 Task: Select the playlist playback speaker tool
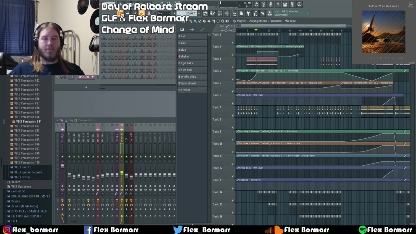227,21
